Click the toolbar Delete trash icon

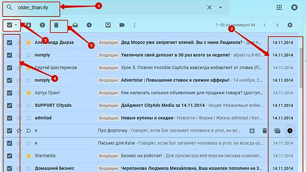pyautogui.click(x=56, y=25)
